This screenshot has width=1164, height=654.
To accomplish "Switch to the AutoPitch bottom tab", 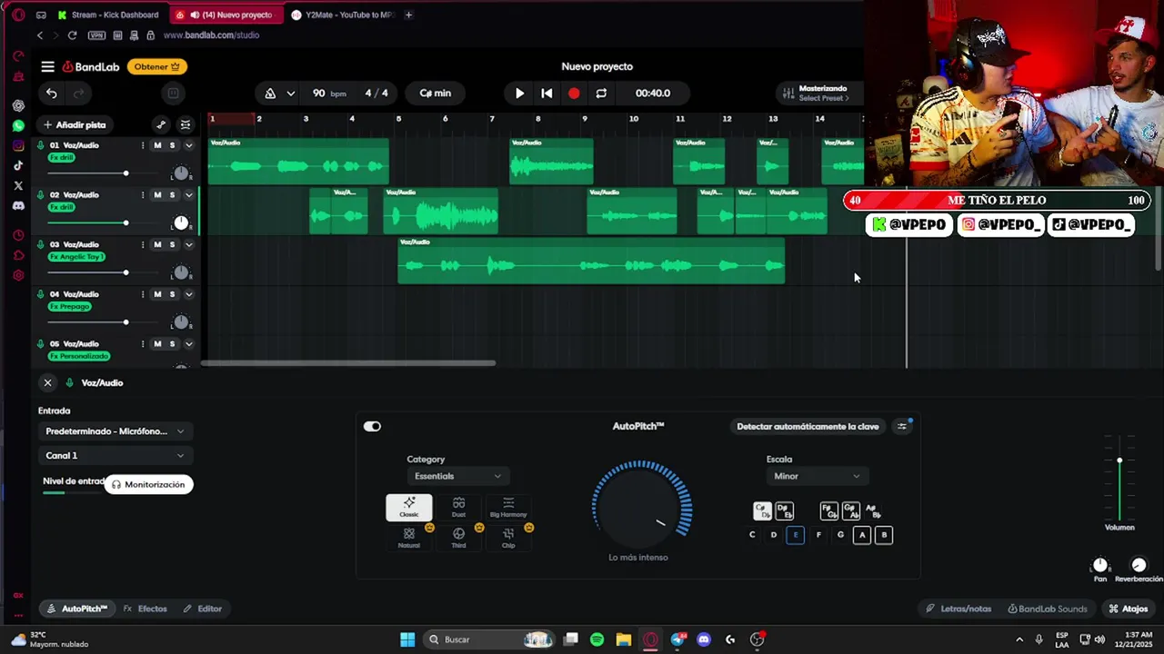I will (x=77, y=609).
